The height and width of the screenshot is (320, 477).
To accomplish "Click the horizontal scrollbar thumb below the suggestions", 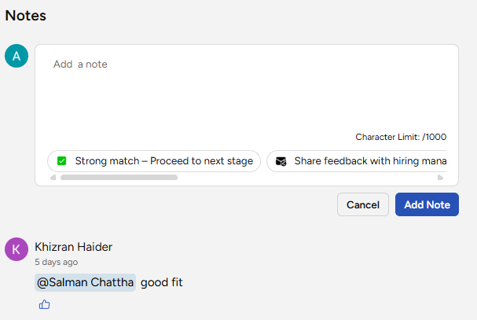I will pyautogui.click(x=118, y=178).
